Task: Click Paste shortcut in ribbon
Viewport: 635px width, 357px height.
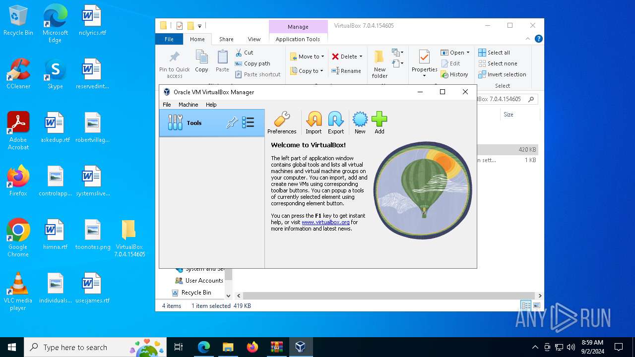Action: [x=257, y=74]
